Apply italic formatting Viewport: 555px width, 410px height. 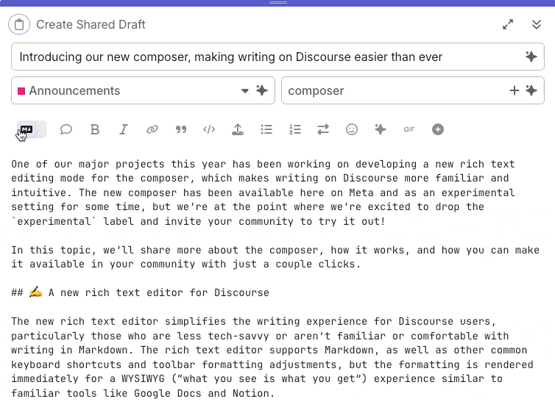coord(124,129)
